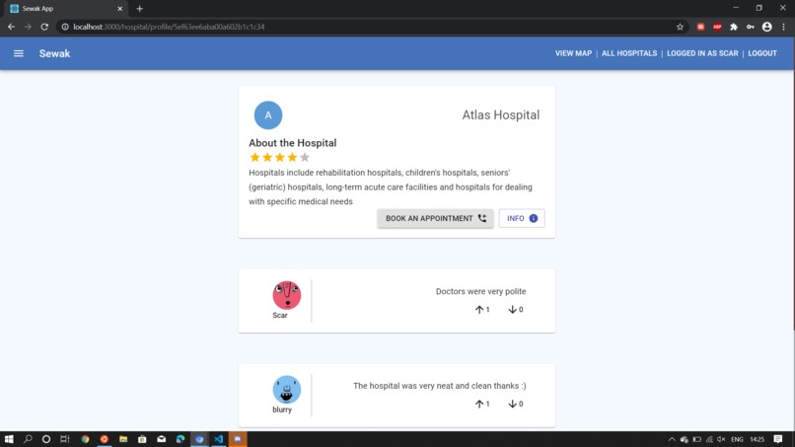The height and width of the screenshot is (447, 795).
Task: Click the fifth grey rating star
Action: pos(304,157)
